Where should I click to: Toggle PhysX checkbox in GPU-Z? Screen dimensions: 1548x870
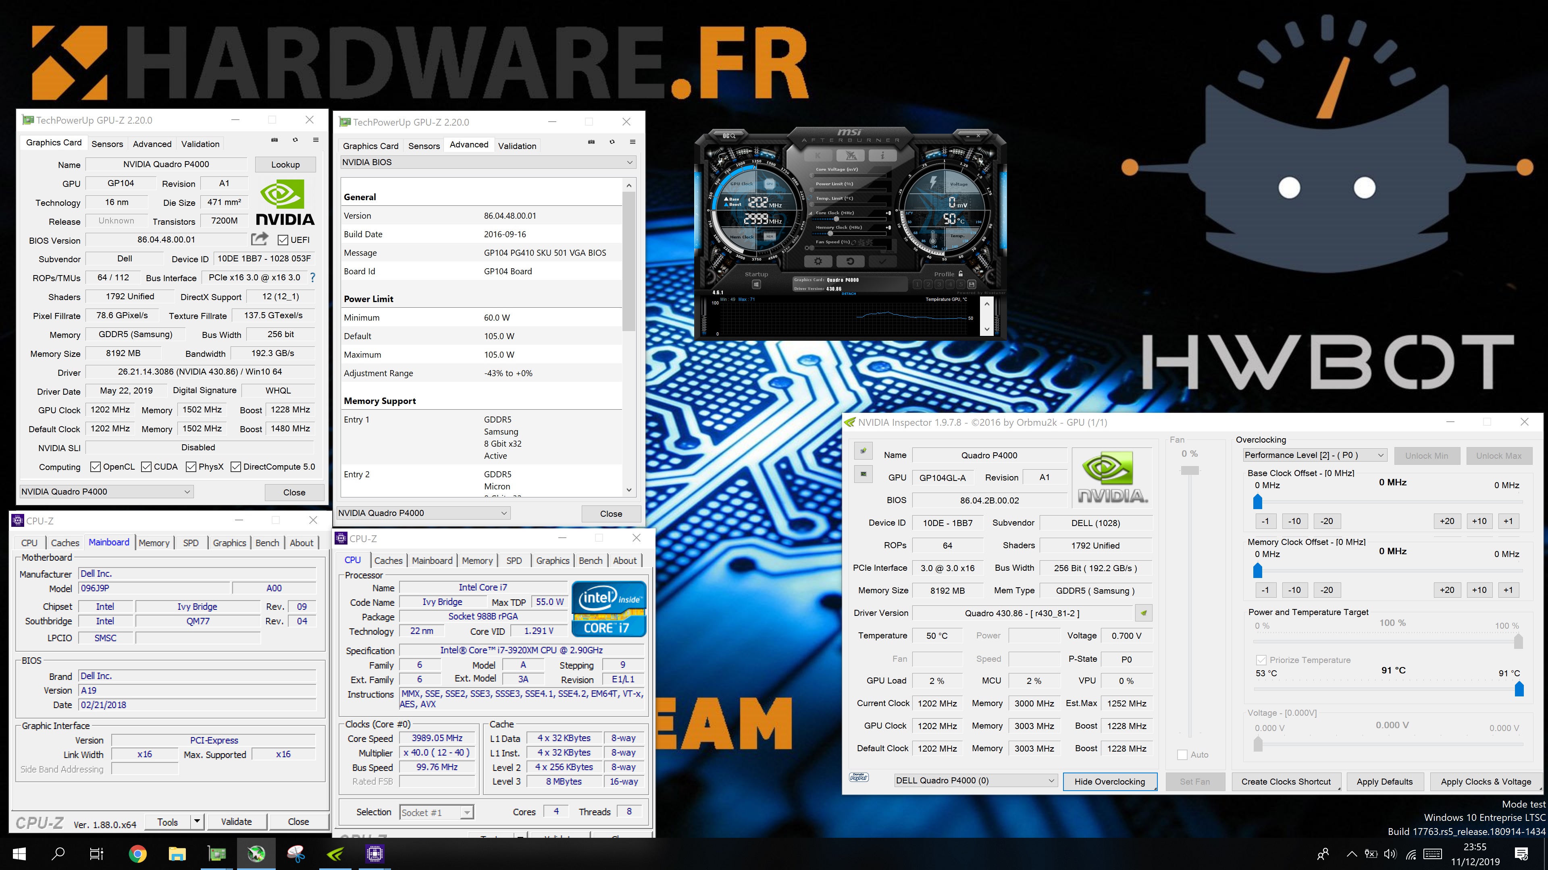pos(191,466)
